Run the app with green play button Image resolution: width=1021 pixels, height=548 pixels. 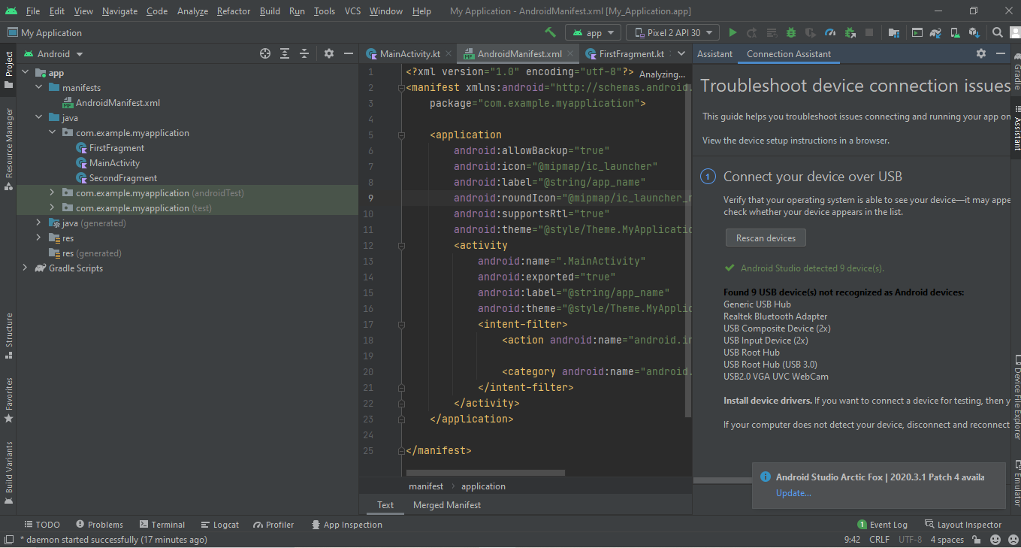(733, 32)
